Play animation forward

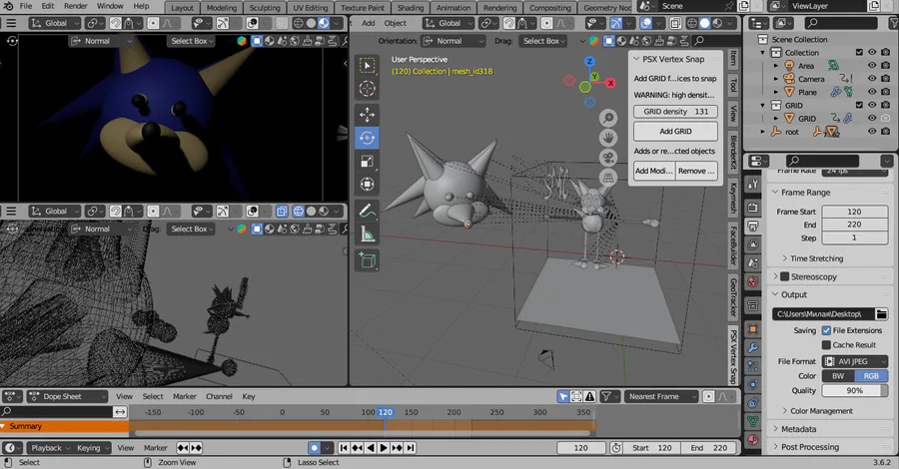click(383, 448)
